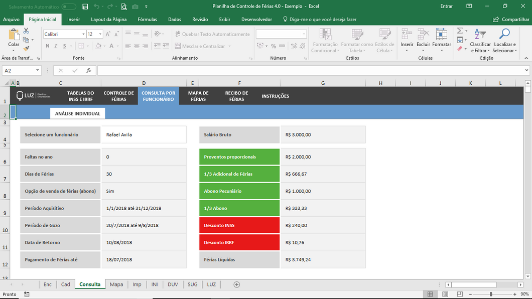Screen dimensions: 532x299
Task: Click the font color A swatch
Action: [x=111, y=46]
